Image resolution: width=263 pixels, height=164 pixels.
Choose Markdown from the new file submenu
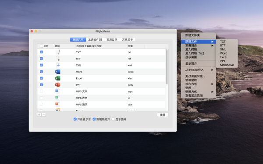[x=227, y=65]
